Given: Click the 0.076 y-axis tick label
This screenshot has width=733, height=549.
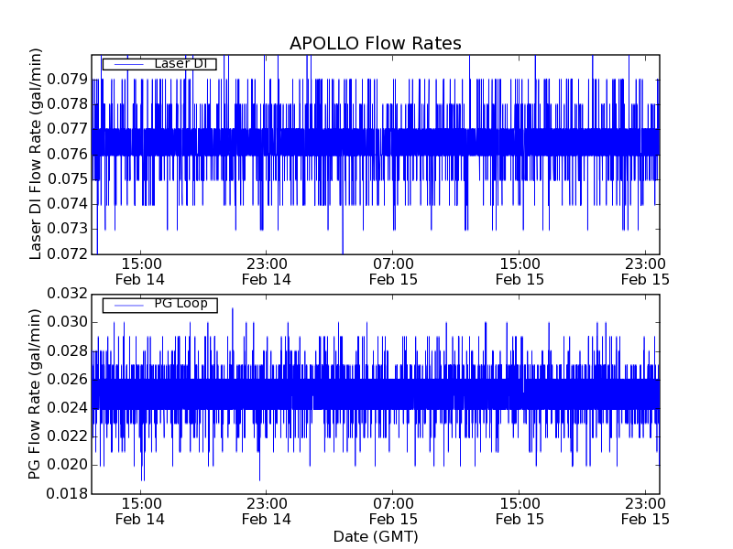Looking at the screenshot, I should click(67, 154).
